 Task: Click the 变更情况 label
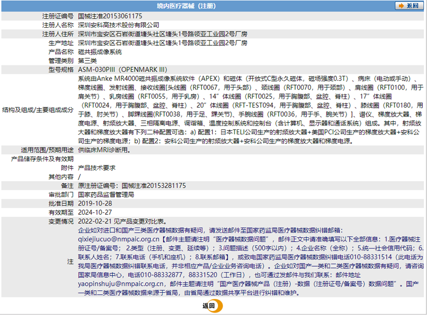point(61,221)
